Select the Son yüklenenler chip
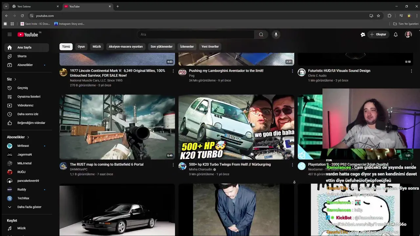Image resolution: width=420 pixels, height=236 pixels. click(161, 47)
